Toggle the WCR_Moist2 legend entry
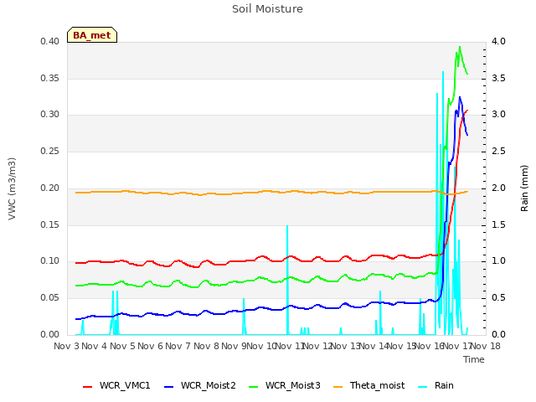The image size is (536, 402). click(x=199, y=386)
